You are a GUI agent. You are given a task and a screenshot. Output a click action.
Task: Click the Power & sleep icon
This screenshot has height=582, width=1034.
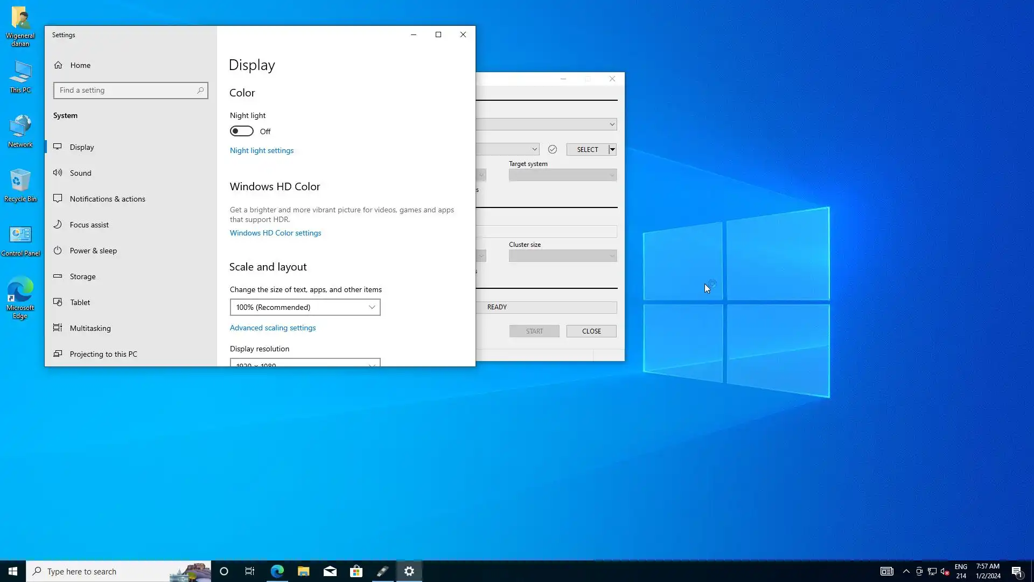pyautogui.click(x=58, y=251)
